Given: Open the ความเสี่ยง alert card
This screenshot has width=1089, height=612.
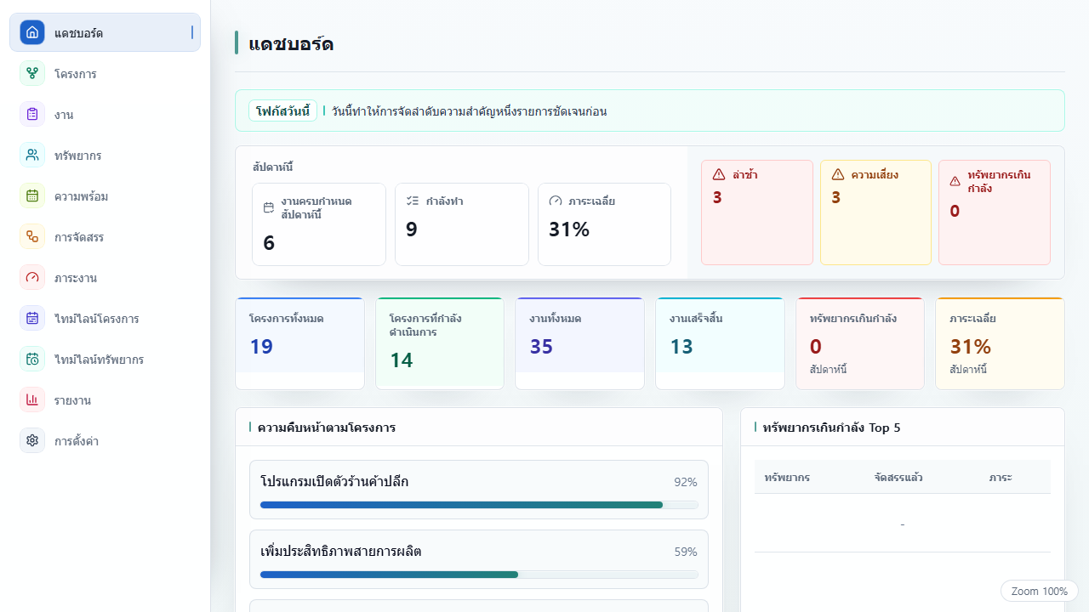Looking at the screenshot, I should [x=876, y=212].
